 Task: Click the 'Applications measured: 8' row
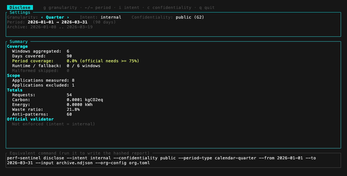pos(43,80)
